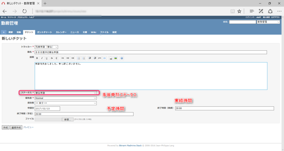The width and height of the screenshot is (284, 151).
Task: Open the ニュース tab
Action: tap(75, 32)
